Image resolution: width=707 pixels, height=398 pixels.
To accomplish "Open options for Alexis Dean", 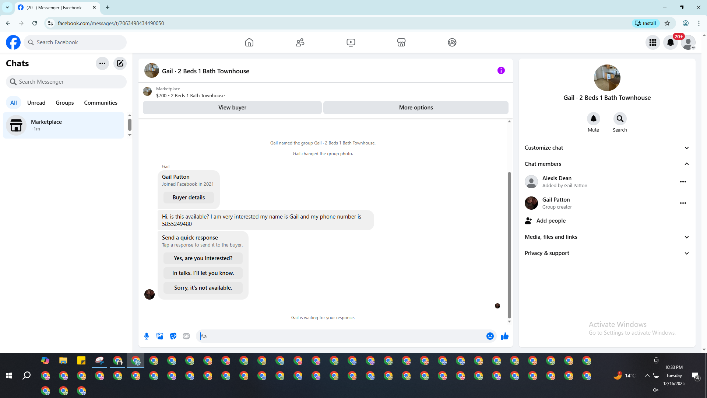I will pos(683,182).
